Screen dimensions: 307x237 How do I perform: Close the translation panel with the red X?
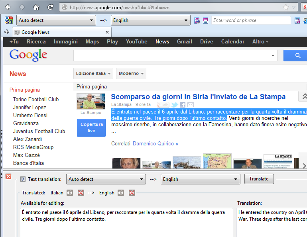point(8,176)
